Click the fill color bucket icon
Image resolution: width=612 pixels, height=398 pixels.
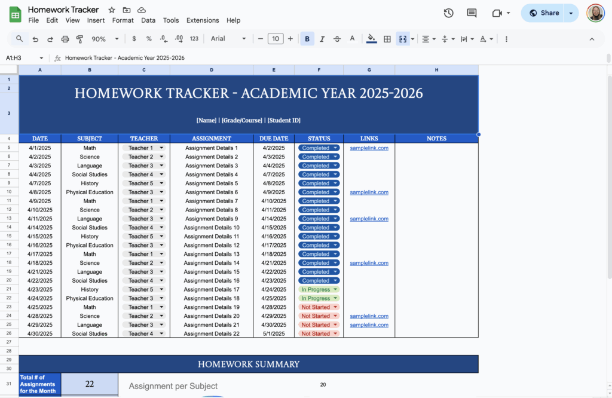pos(371,38)
